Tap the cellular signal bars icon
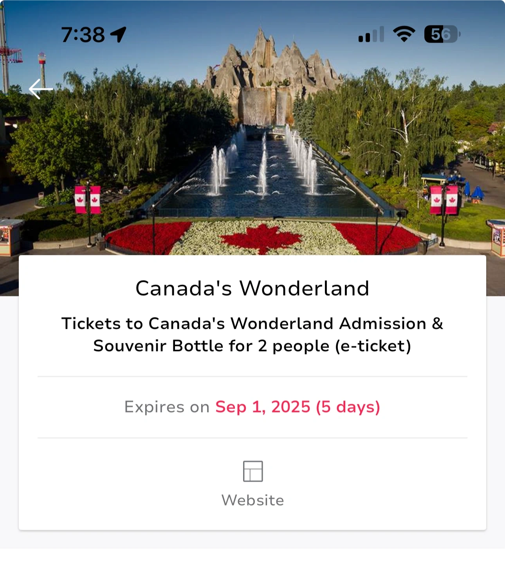The image size is (505, 563). click(371, 34)
